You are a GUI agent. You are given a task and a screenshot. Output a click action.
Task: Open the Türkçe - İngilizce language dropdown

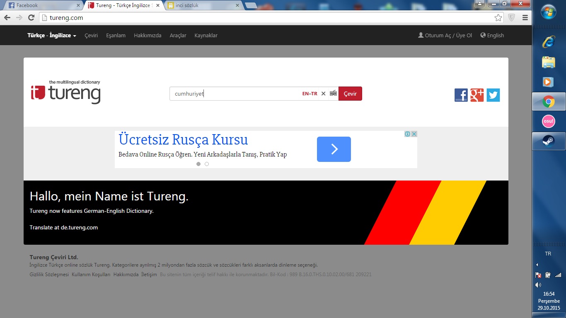52,36
